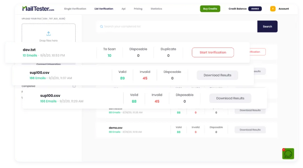The height and width of the screenshot is (168, 303).
Task: Click the upload arrow icon in drop zone
Action: 48,34
